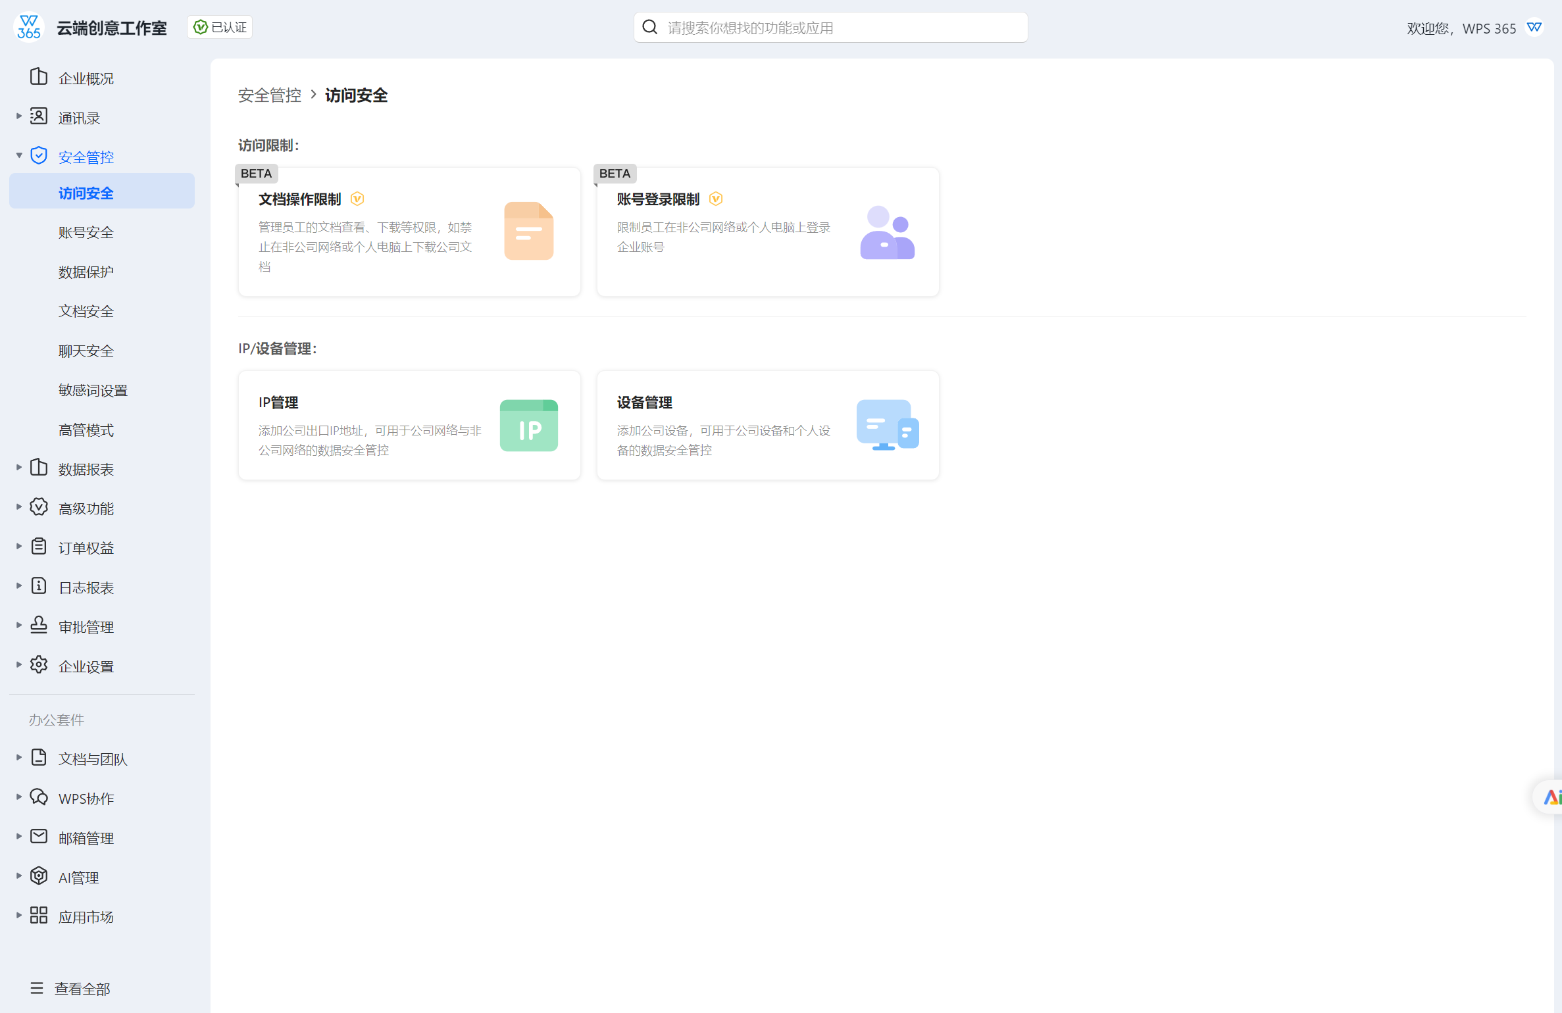Click the user avatar icon at top right
The image size is (1562, 1013).
pyautogui.click(x=1534, y=28)
